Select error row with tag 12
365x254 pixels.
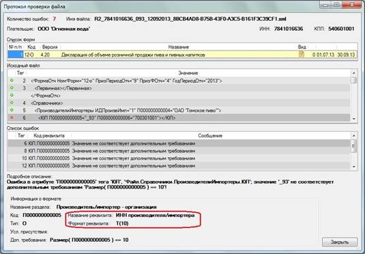click(179, 166)
